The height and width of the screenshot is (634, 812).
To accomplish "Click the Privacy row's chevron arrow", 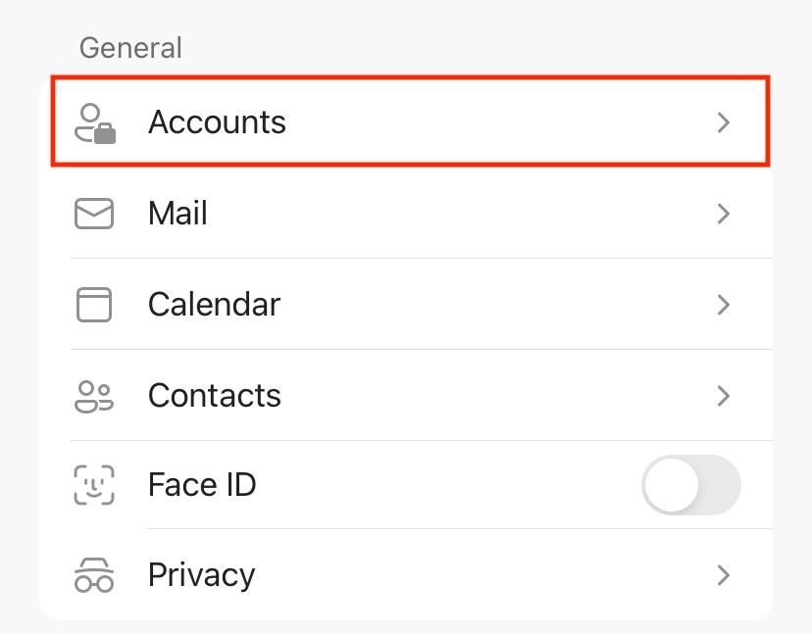I will (723, 575).
